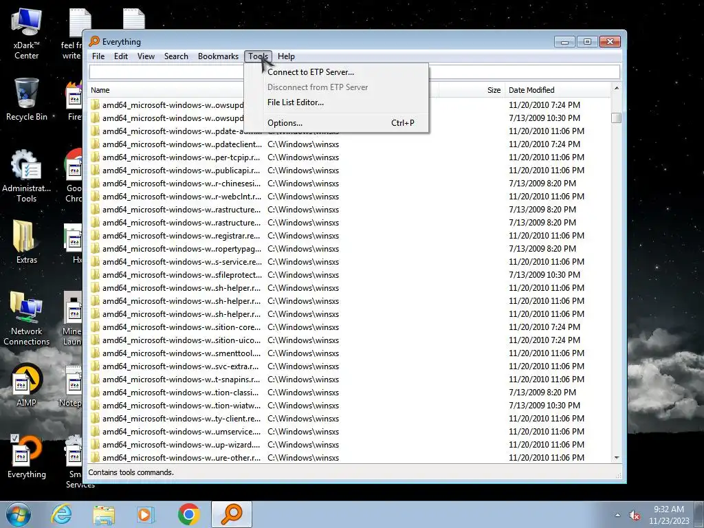704x528 pixels.
Task: Show hidden system tray icons
Action: coord(617,516)
